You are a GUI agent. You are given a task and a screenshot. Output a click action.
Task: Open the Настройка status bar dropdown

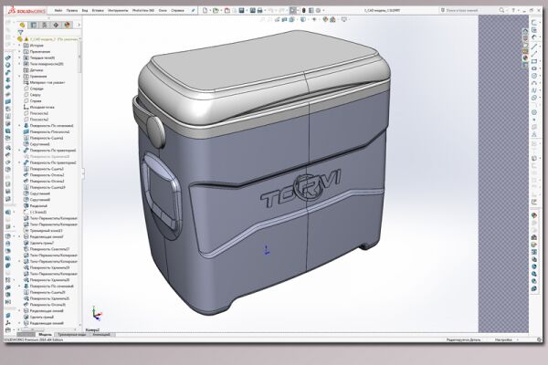(506, 339)
